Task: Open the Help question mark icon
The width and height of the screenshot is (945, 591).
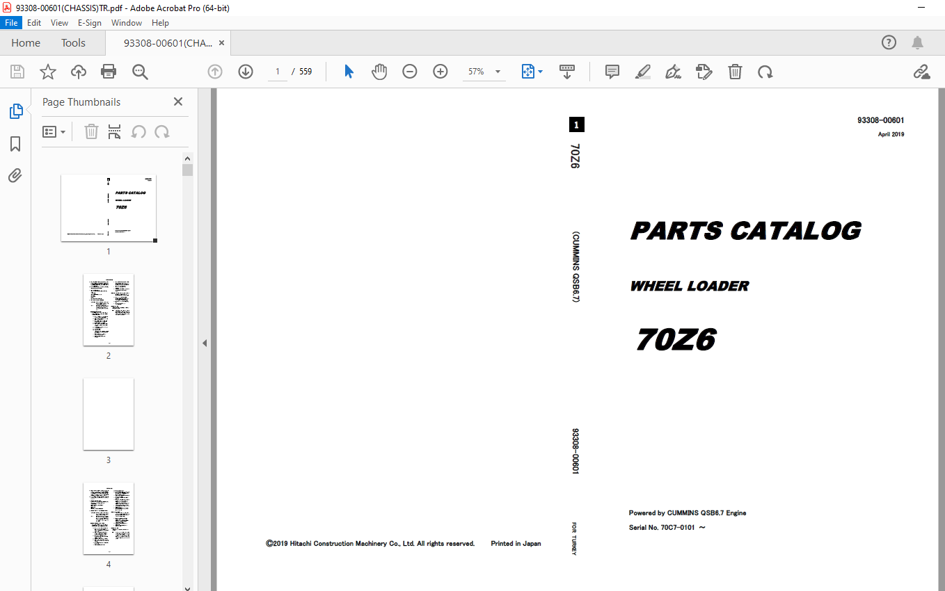Action: click(889, 42)
